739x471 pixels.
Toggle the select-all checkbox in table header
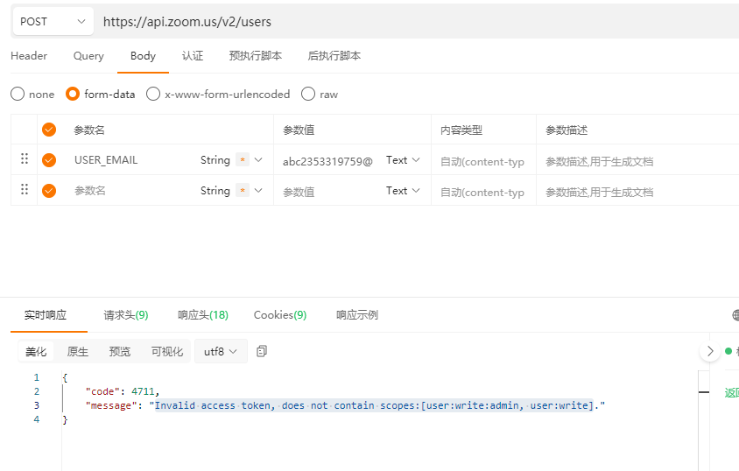point(49,130)
